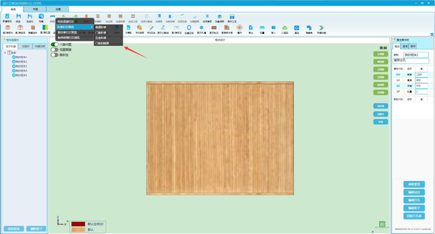Enable the 视图跟随 toggle
The image size is (435, 234).
click(55, 50)
